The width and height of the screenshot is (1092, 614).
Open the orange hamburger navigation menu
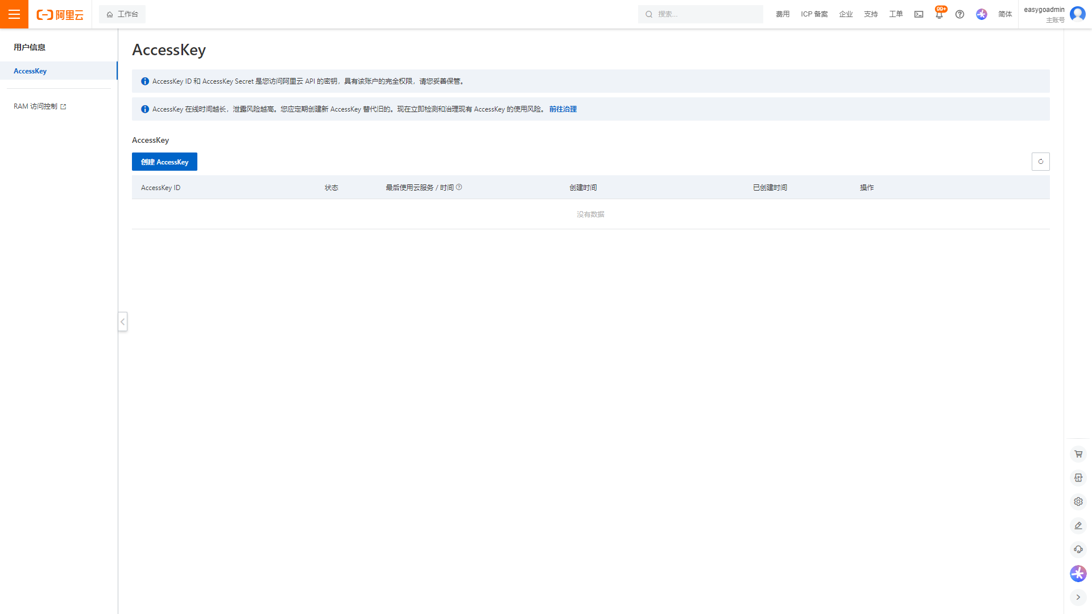(14, 14)
